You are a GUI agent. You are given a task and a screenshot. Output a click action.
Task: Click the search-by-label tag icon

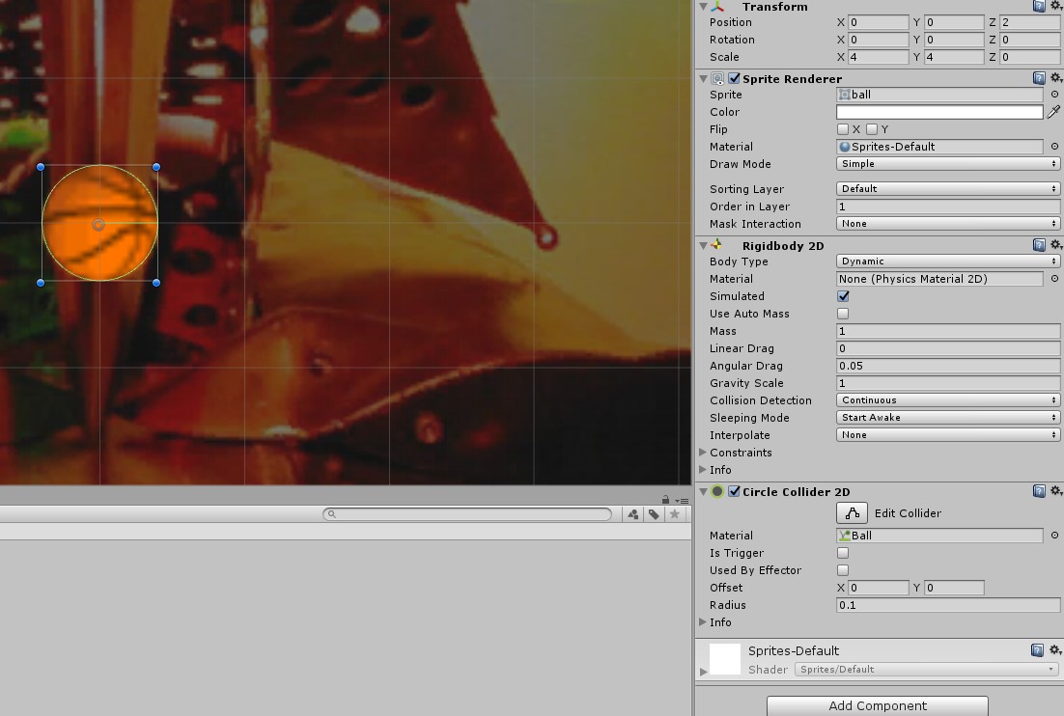click(654, 514)
